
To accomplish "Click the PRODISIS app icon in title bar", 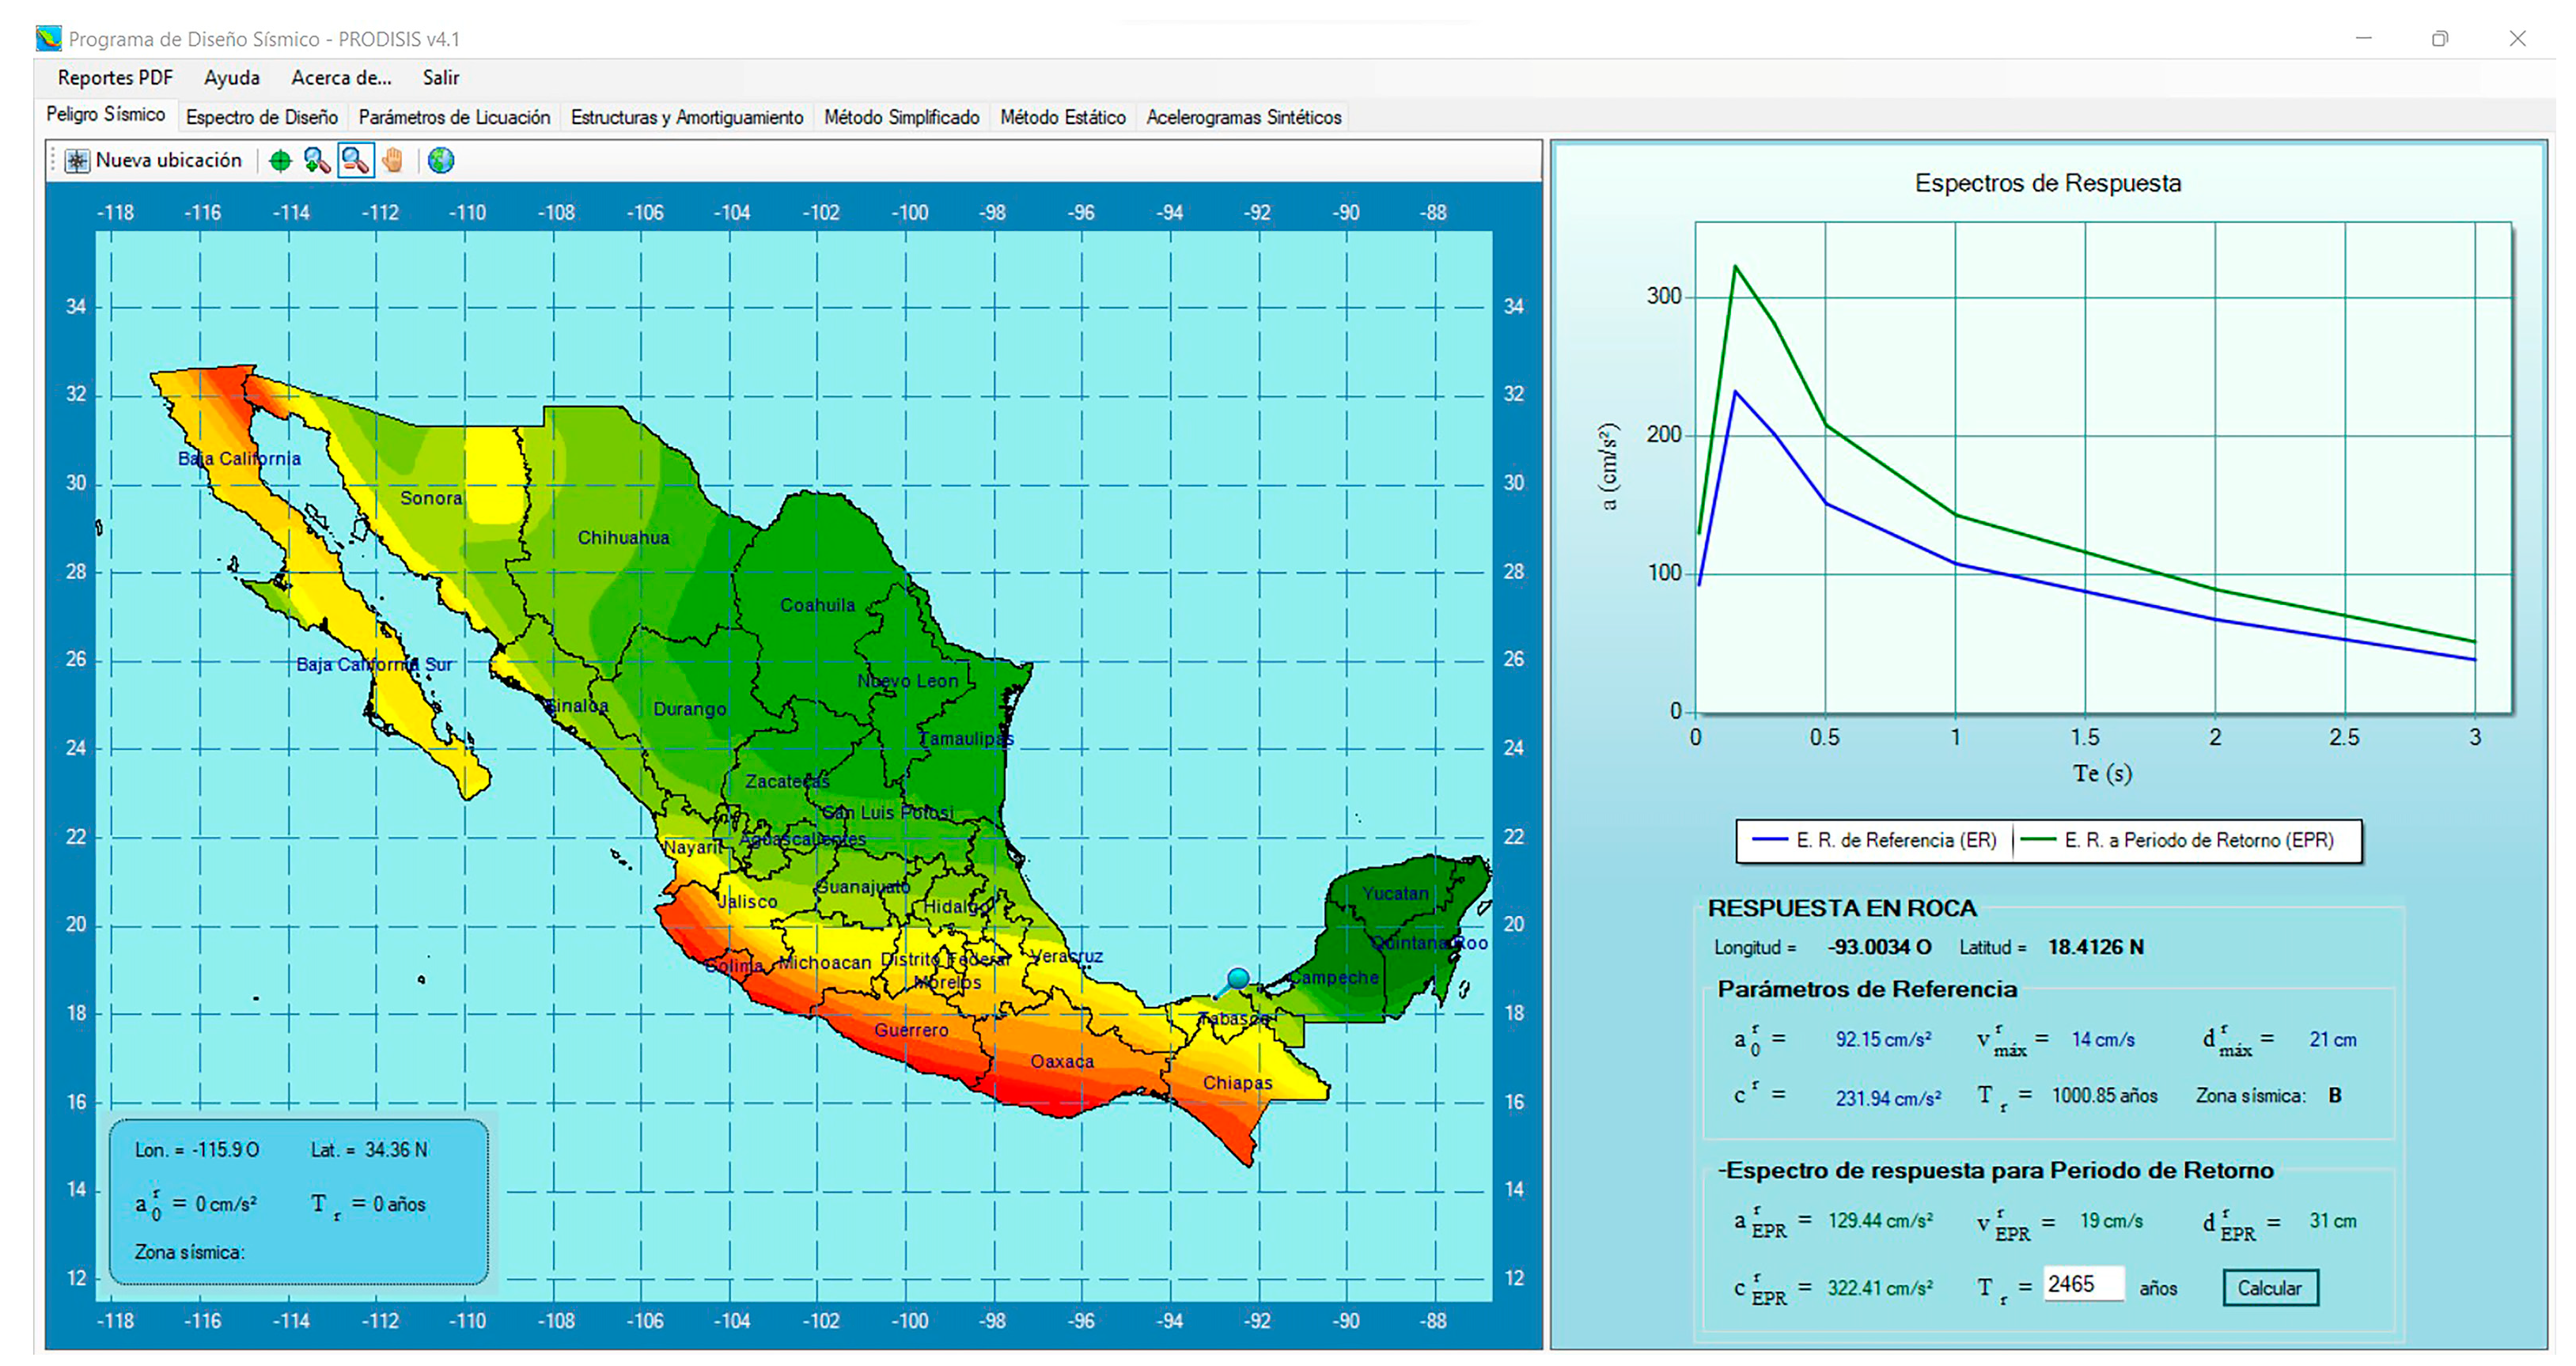I will click(48, 39).
